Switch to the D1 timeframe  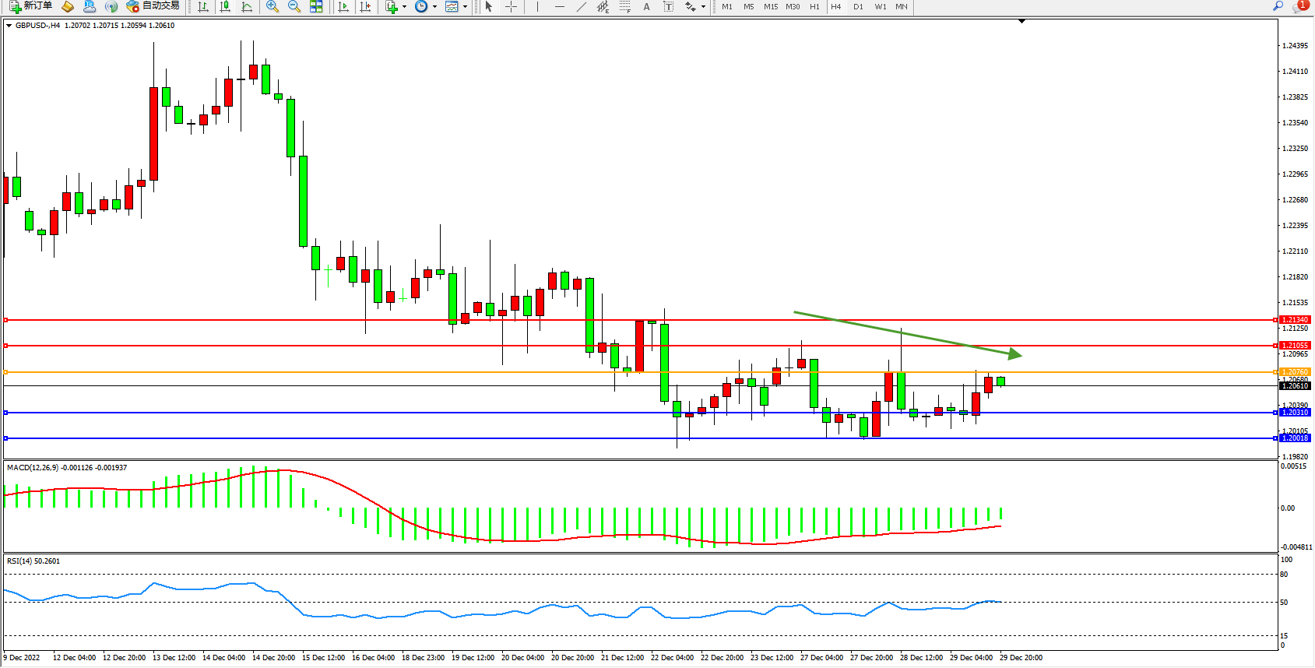point(858,6)
